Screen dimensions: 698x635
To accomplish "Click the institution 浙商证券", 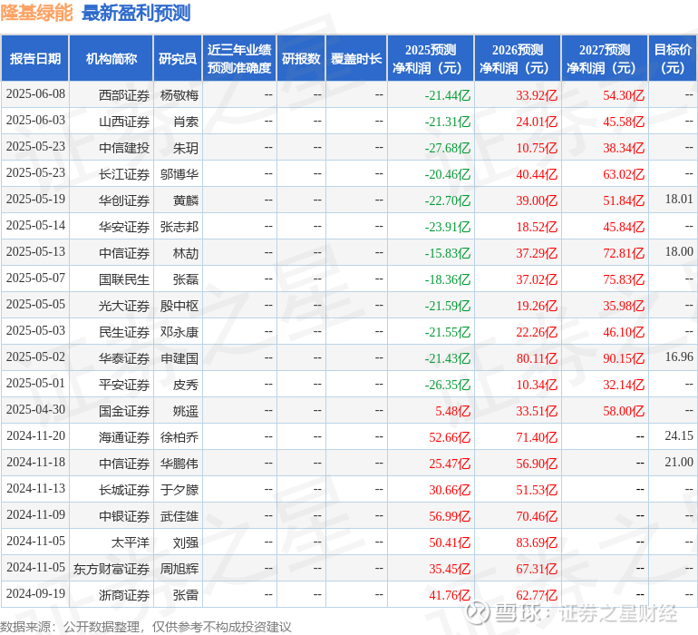I will (x=124, y=595).
